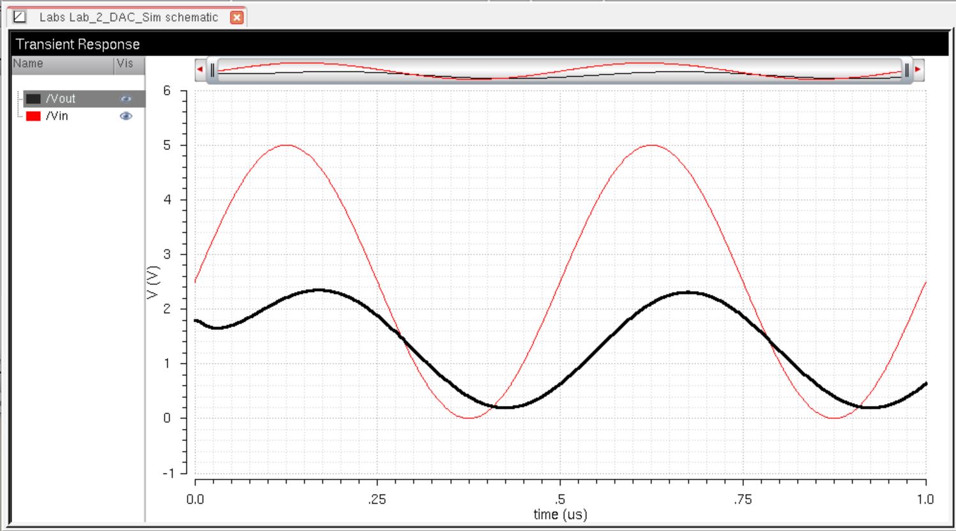Image resolution: width=956 pixels, height=531 pixels.
Task: Switch to the Labs Lab_2_DAC_Sim schematic tab
Action: [128, 17]
